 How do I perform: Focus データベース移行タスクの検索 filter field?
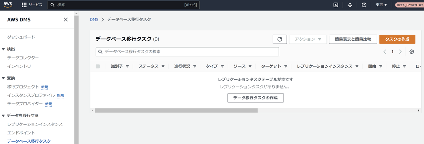point(187,52)
